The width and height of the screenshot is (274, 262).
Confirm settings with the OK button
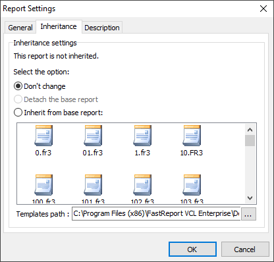(x=192, y=249)
